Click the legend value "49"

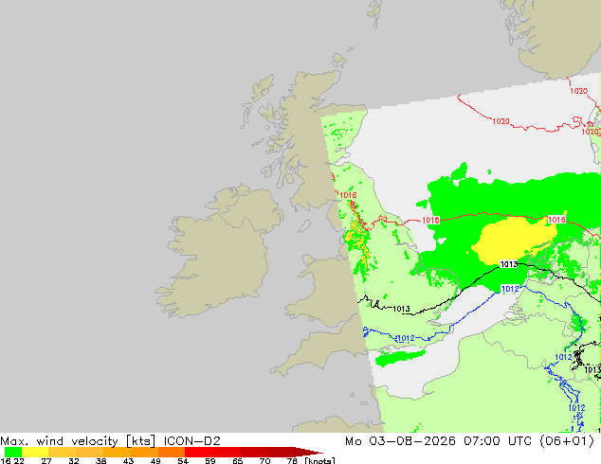coord(155,461)
